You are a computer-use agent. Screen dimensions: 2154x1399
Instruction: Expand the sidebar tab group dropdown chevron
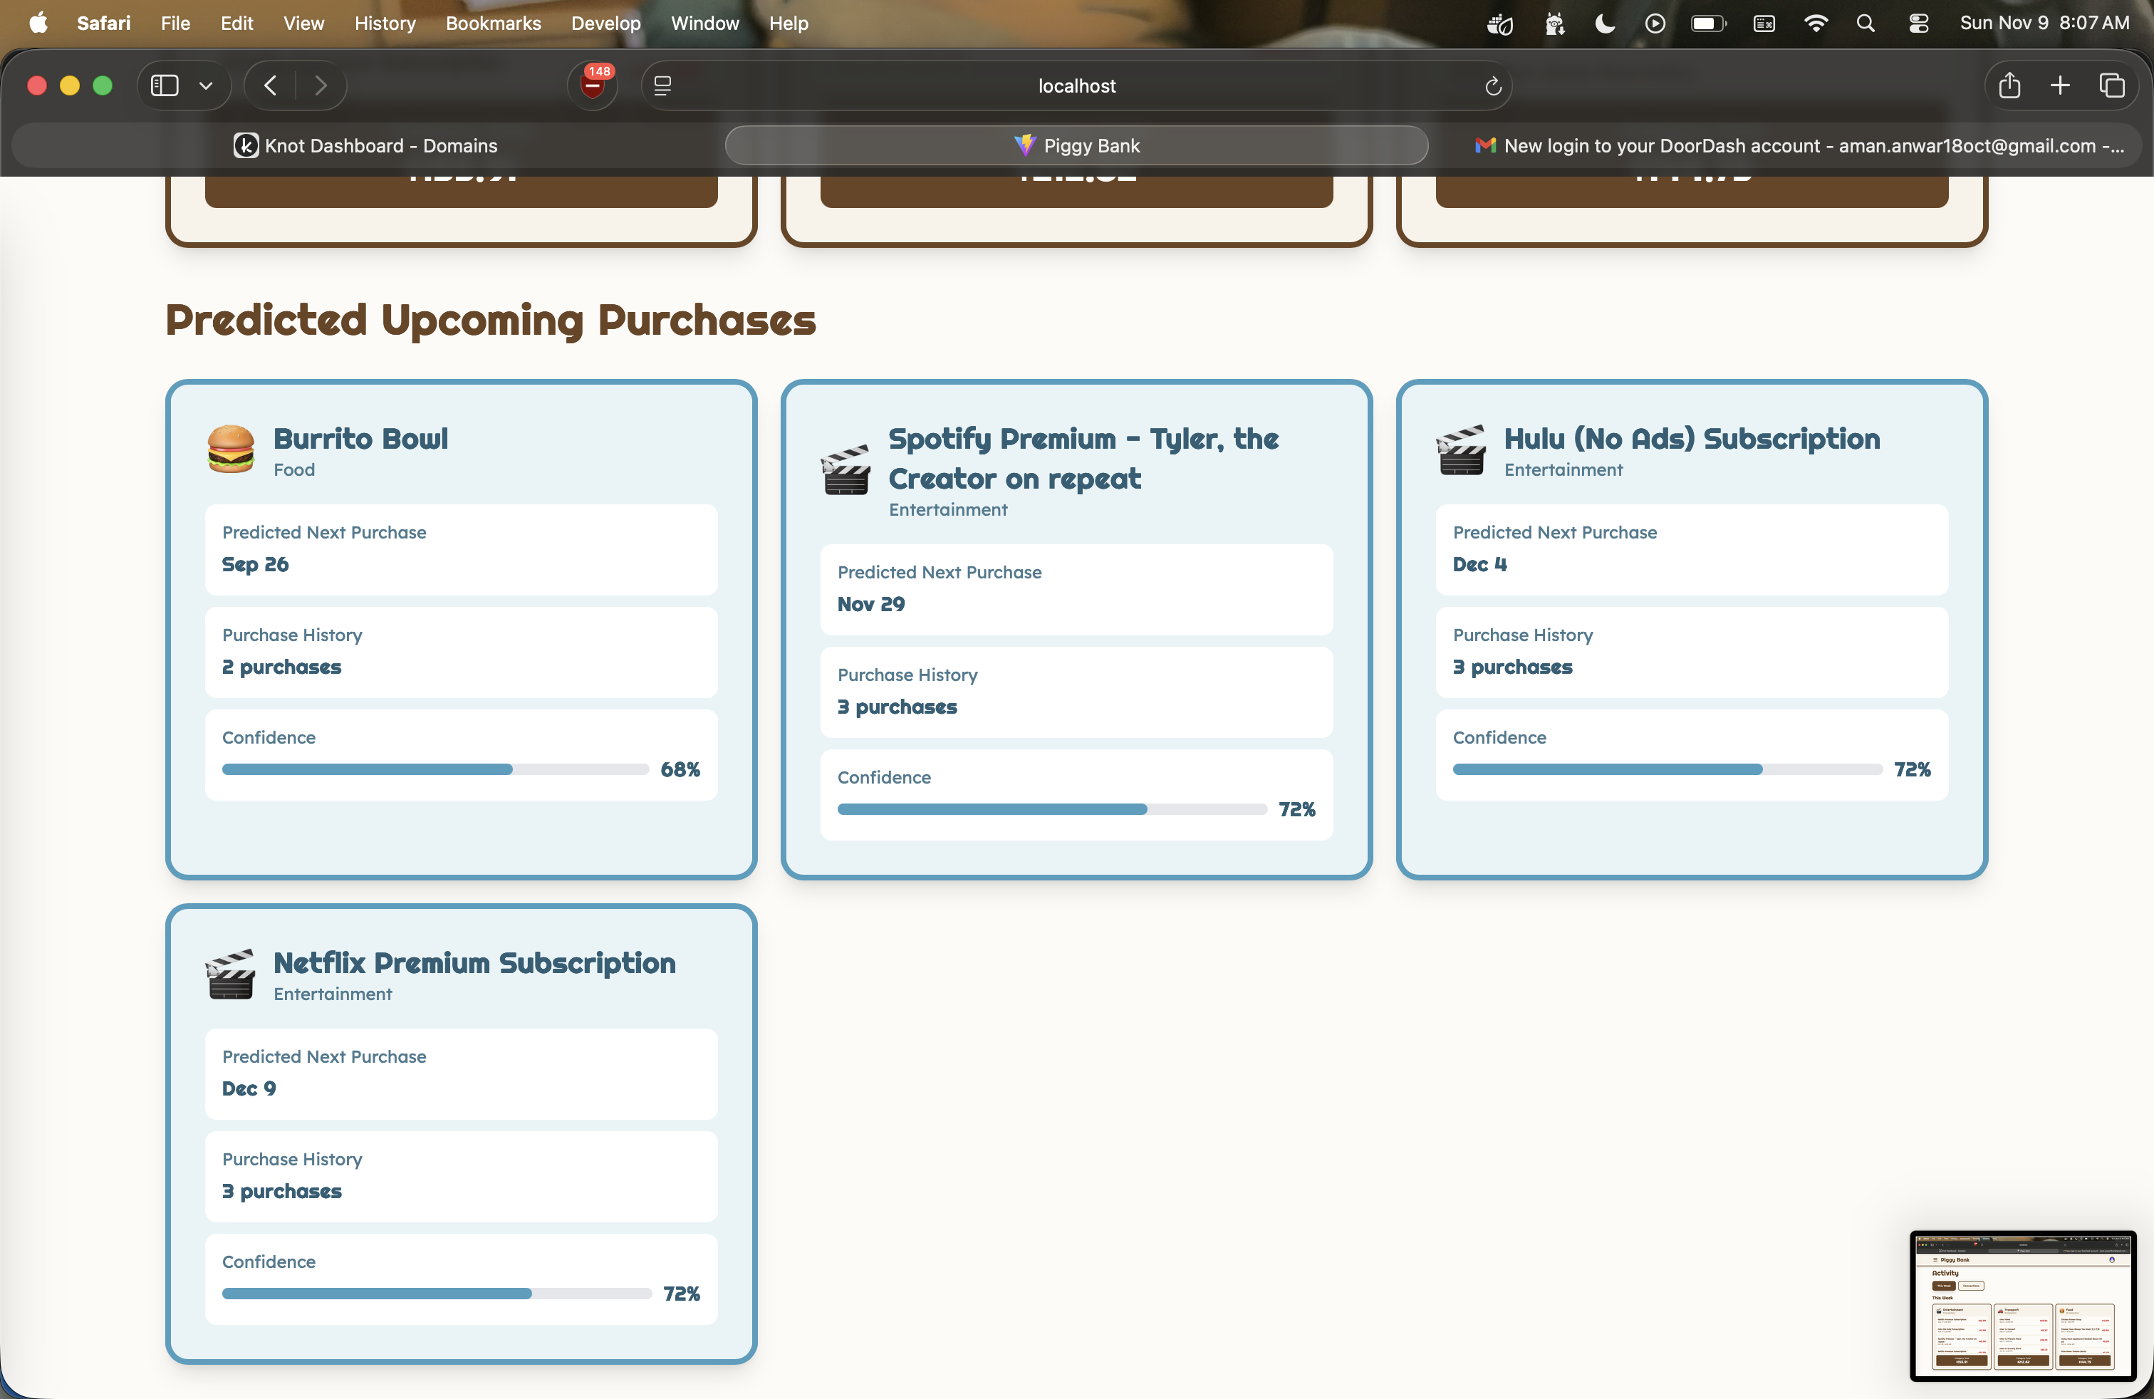[x=207, y=86]
